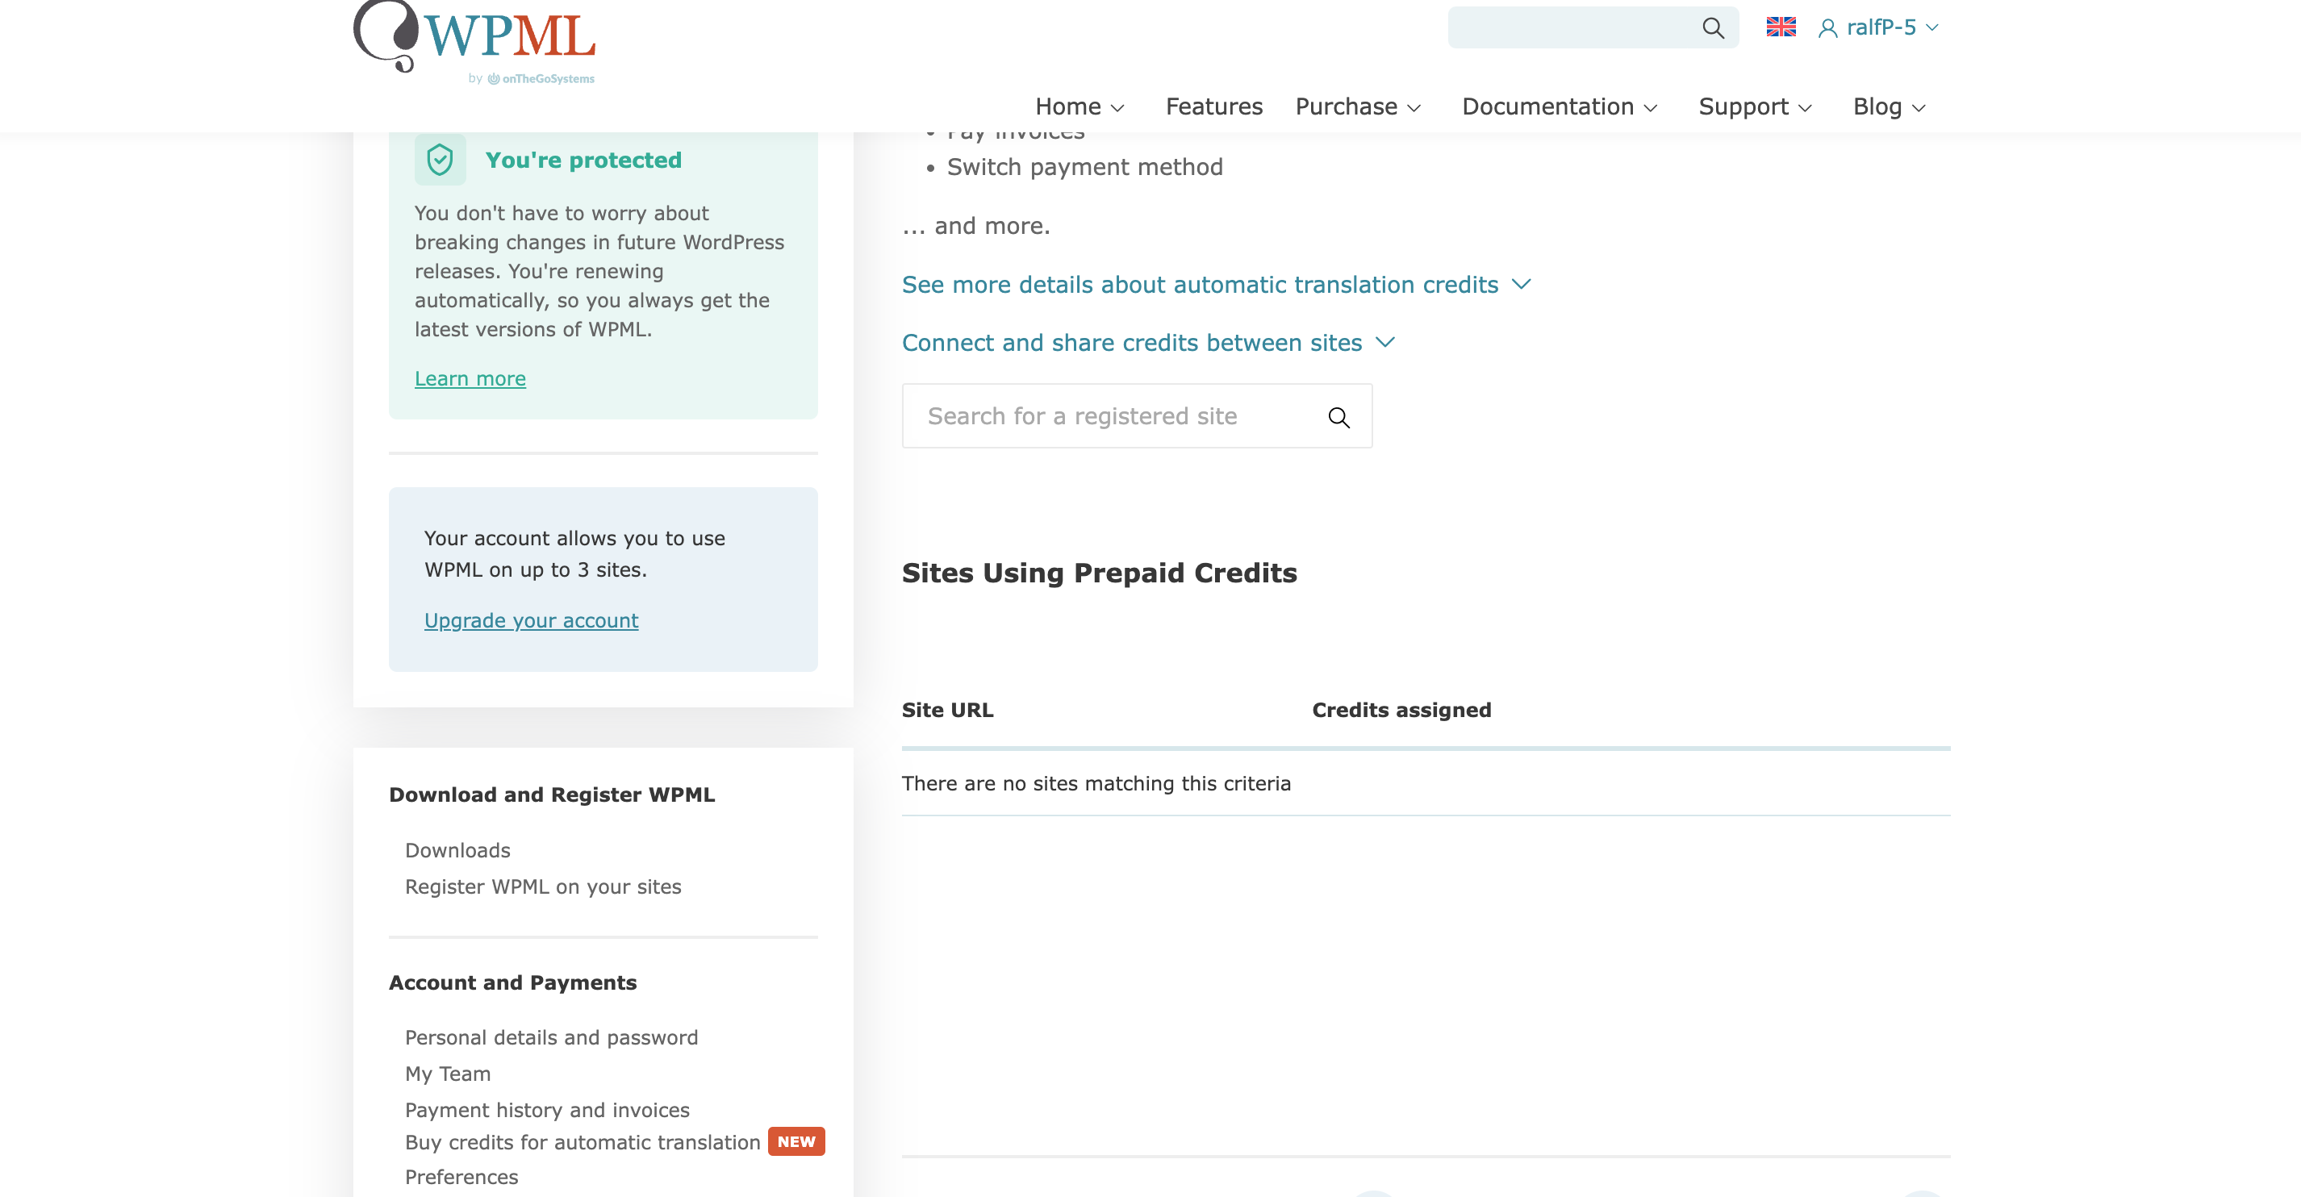Image resolution: width=2301 pixels, height=1197 pixels.
Task: Expand the ralfP-5 account dropdown
Action: tap(1879, 27)
